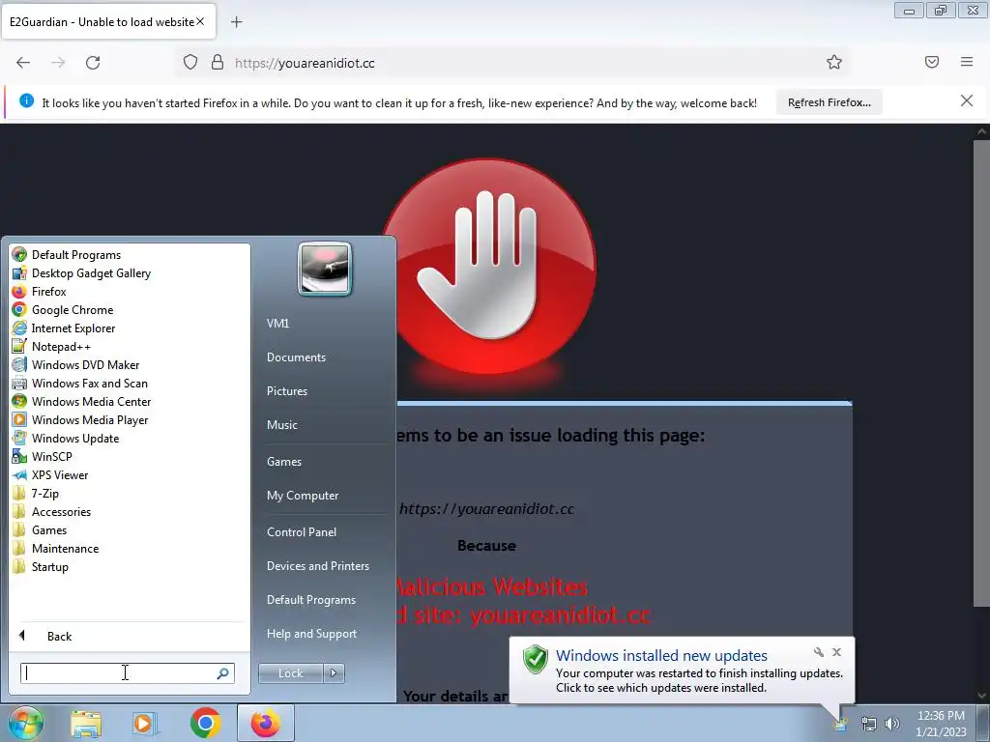This screenshot has height=742, width=990.
Task: Open Games in the right pane
Action: pos(284,461)
